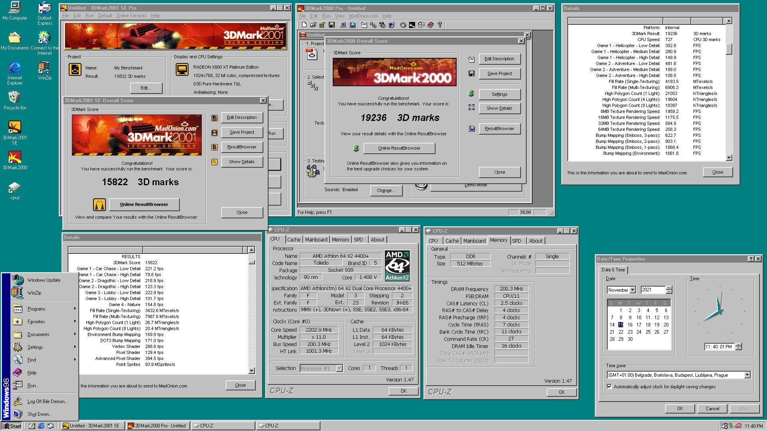Viewport: 767px width, 431px height.
Task: Open the WinZip desktop icon
Action: tap(45, 71)
